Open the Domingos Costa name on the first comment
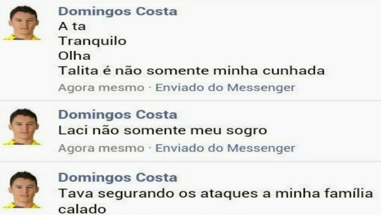381x215 pixels. pos(118,11)
